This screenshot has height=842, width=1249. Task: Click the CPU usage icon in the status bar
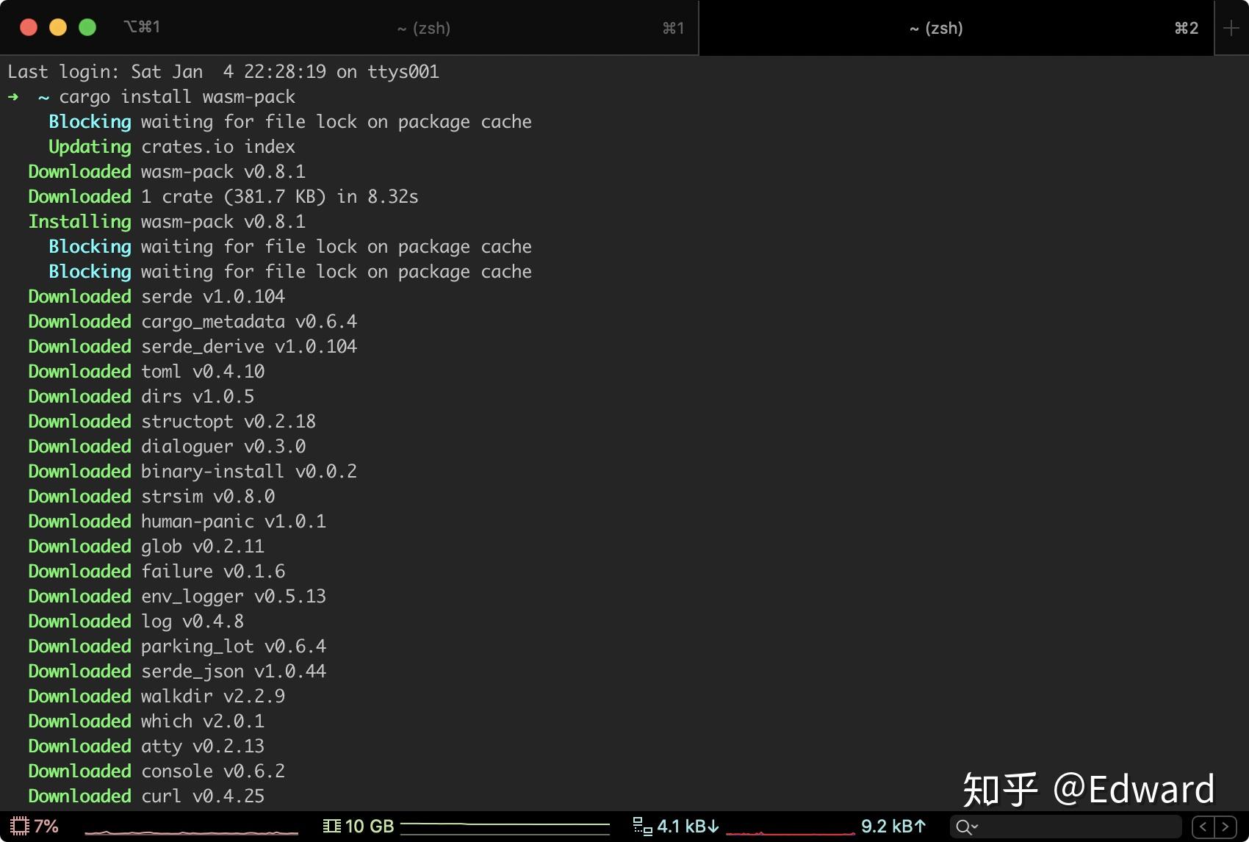[18, 826]
